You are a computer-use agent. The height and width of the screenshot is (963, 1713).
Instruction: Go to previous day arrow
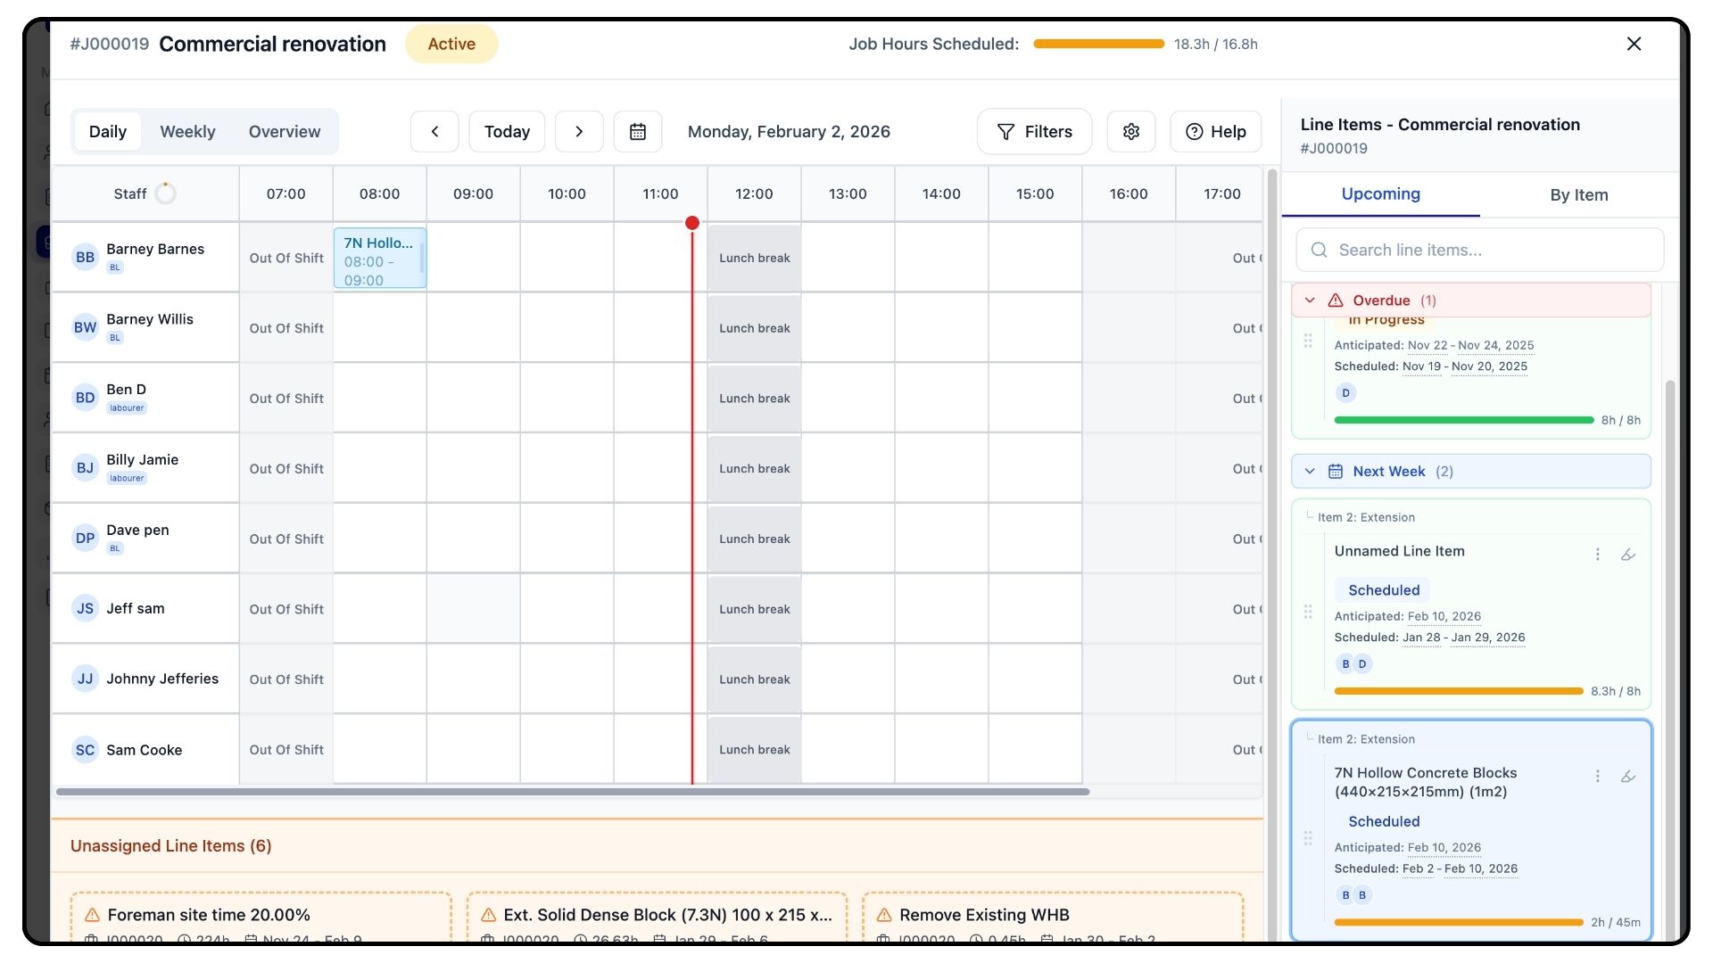point(434,132)
